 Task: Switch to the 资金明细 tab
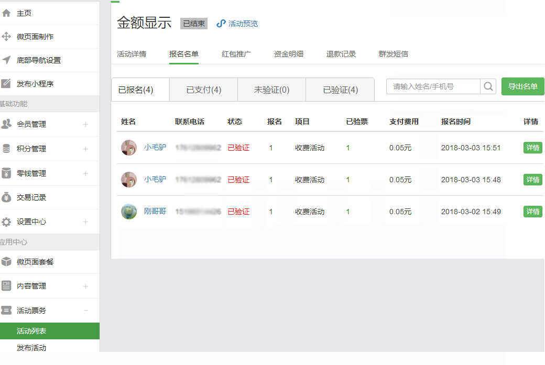pyautogui.click(x=289, y=54)
